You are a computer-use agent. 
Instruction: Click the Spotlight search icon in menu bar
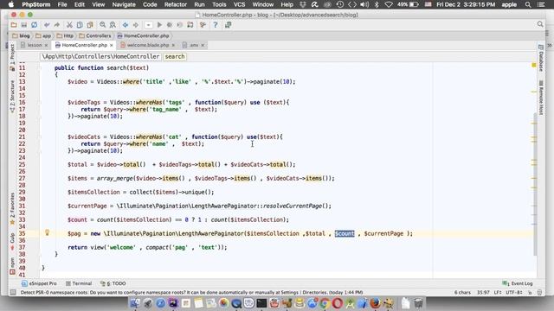click(x=528, y=4)
